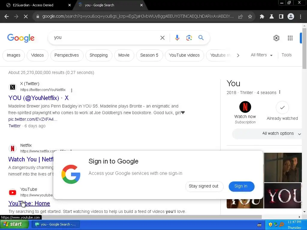Click the YouTube result favicon
The height and width of the screenshot is (230, 307).
tap(13, 193)
